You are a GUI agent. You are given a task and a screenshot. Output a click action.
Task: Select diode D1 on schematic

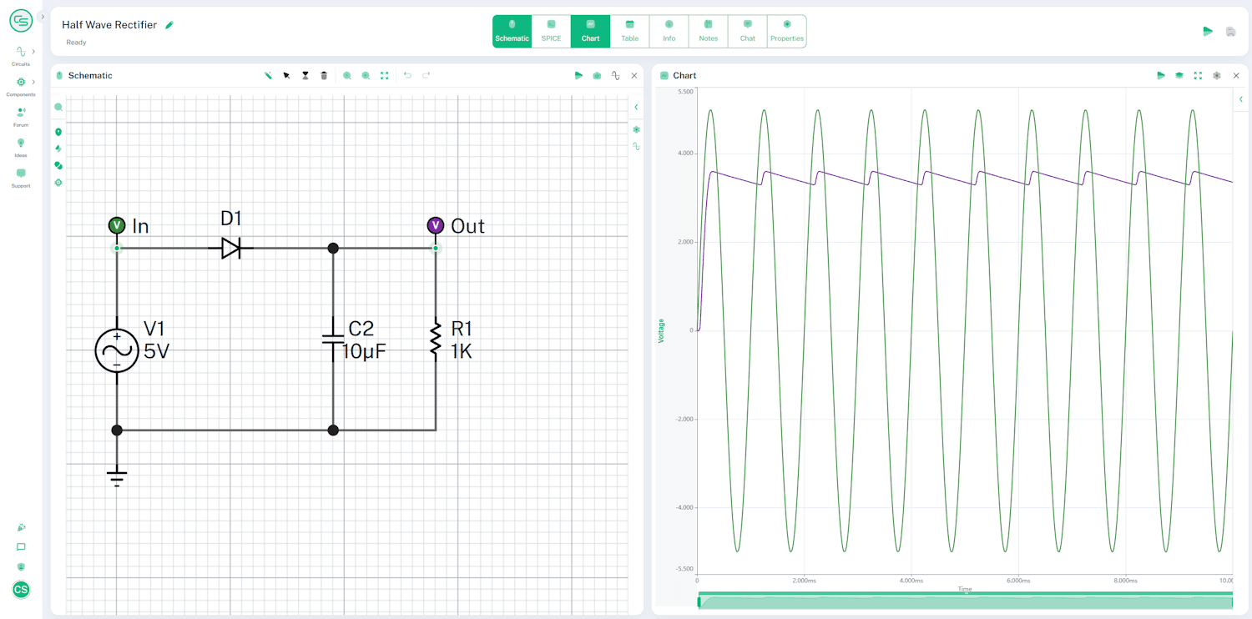(231, 248)
